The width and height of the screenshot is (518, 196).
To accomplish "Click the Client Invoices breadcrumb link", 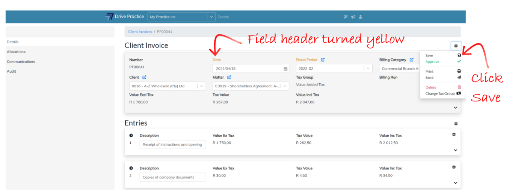I will click(140, 32).
